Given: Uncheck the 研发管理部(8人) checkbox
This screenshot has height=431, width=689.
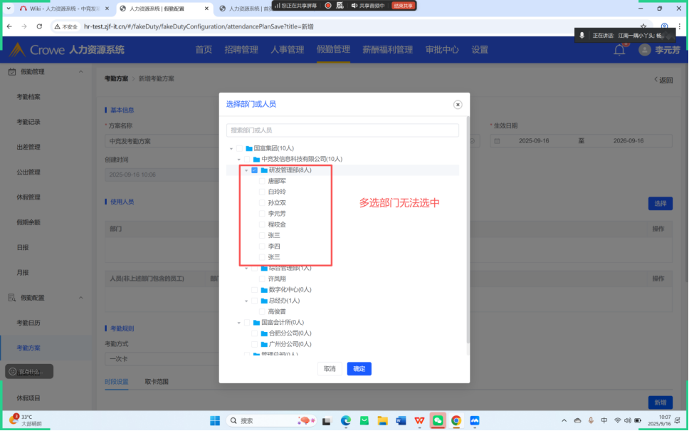Looking at the screenshot, I should (x=254, y=170).
